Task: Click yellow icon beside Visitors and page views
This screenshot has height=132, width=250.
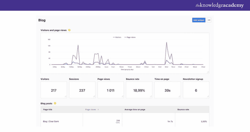Action: [x=69, y=30]
